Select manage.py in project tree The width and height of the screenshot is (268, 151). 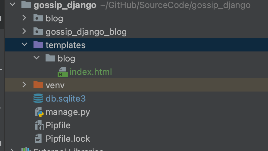point(68,112)
